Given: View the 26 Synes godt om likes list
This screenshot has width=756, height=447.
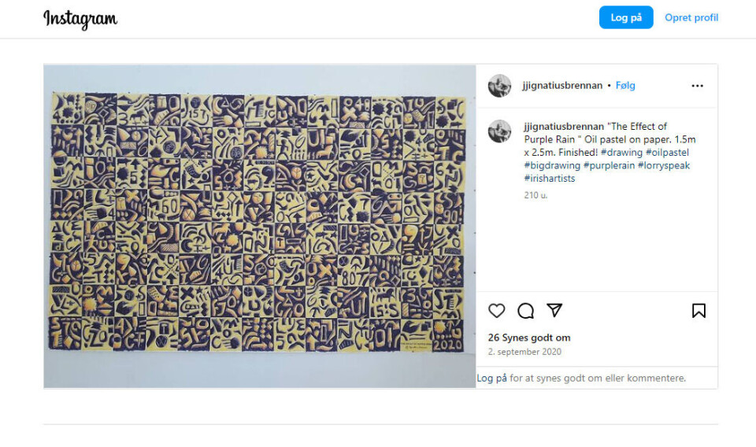Looking at the screenshot, I should point(529,338).
